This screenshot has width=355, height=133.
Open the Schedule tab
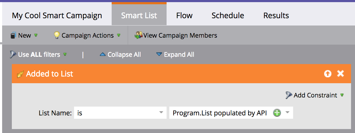(228, 15)
